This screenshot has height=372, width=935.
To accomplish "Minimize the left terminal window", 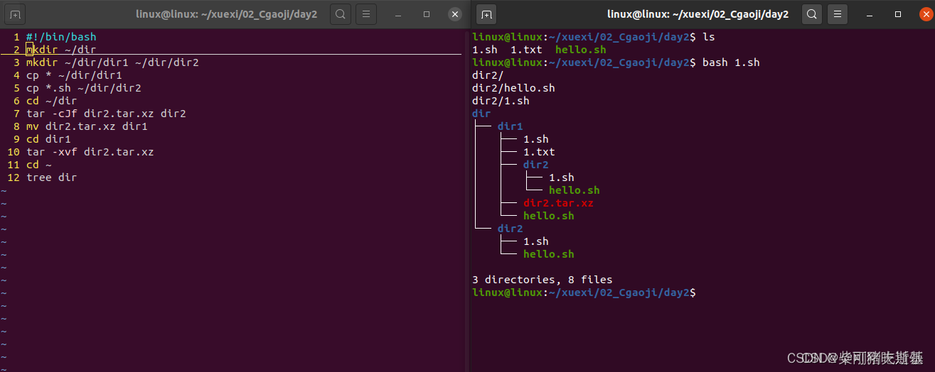I will pyautogui.click(x=398, y=14).
